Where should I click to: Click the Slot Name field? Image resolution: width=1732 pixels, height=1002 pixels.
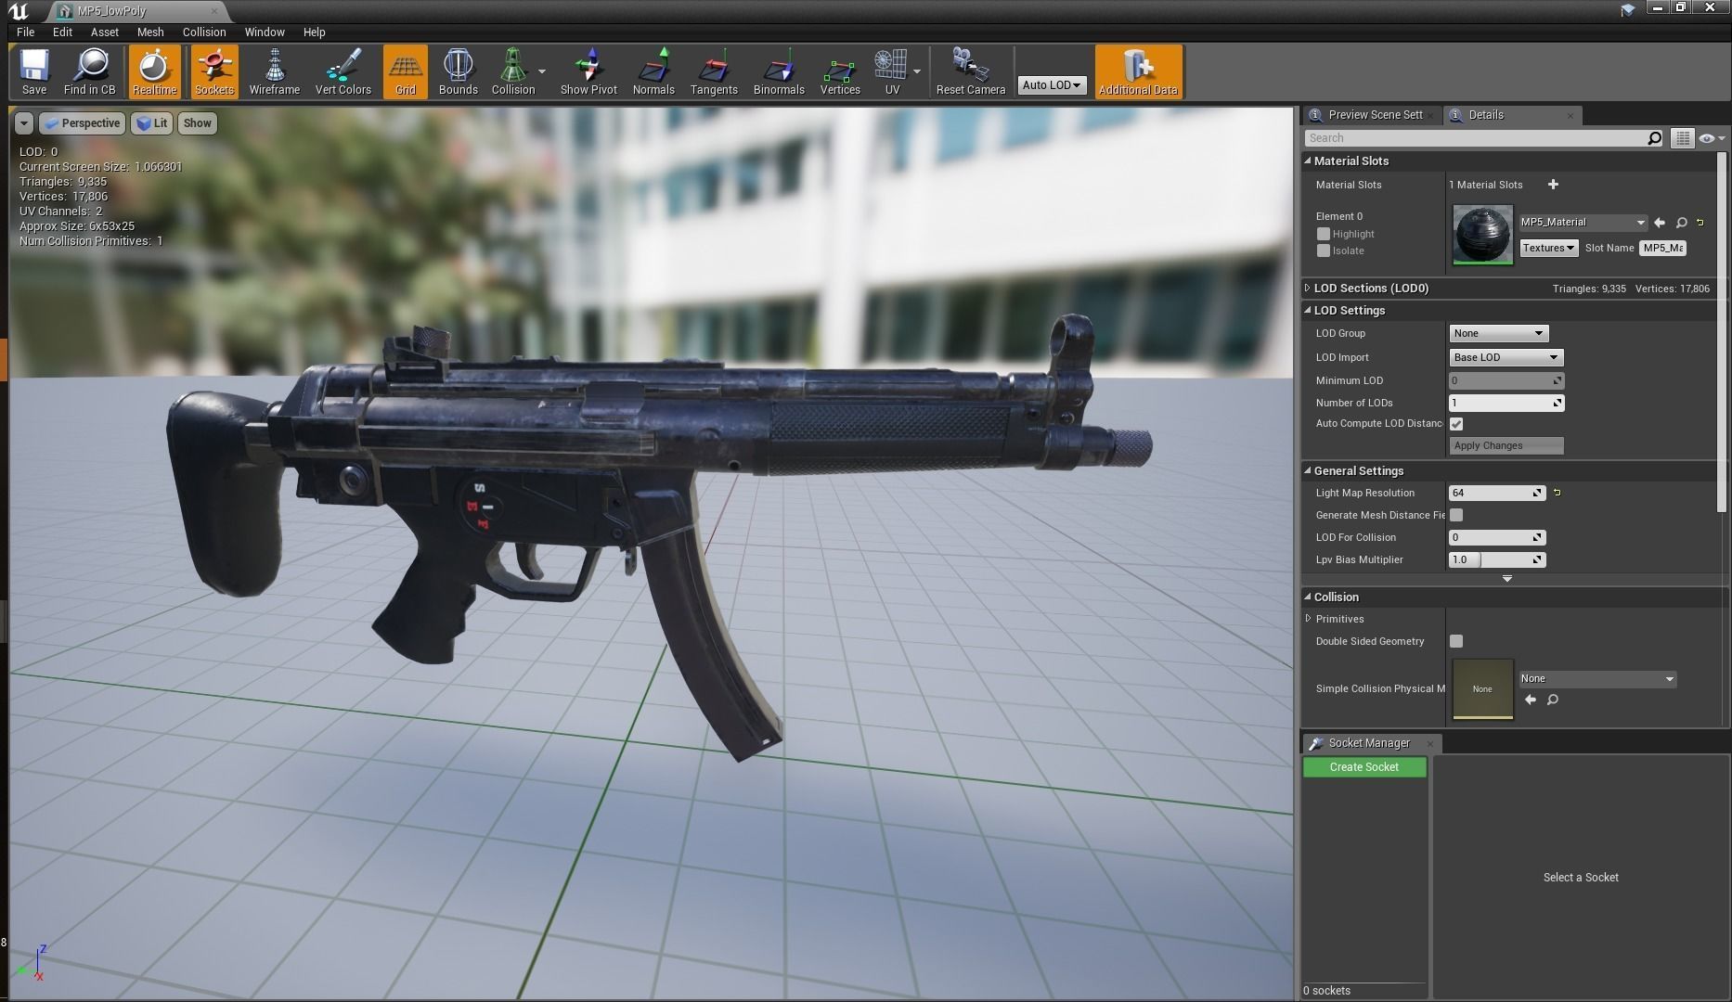click(1662, 248)
